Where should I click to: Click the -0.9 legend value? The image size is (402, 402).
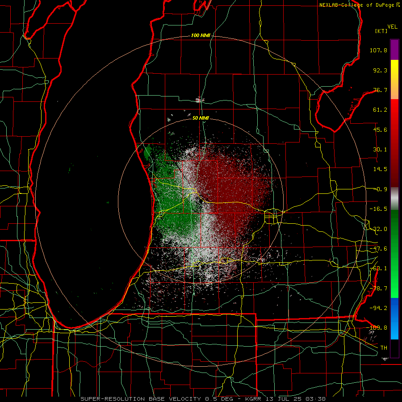pos(380,189)
